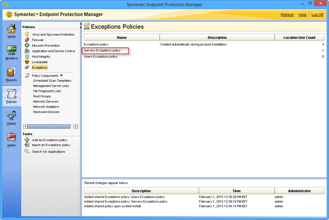Open the Help link

tap(302, 15)
